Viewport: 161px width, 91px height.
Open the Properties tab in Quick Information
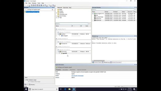(58, 70)
